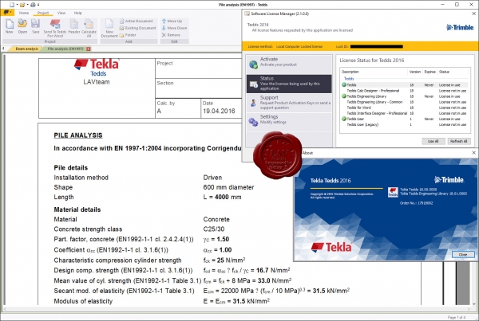This screenshot has height=321, width=479.
Task: Open the View ribbon tab
Action: [61, 13]
